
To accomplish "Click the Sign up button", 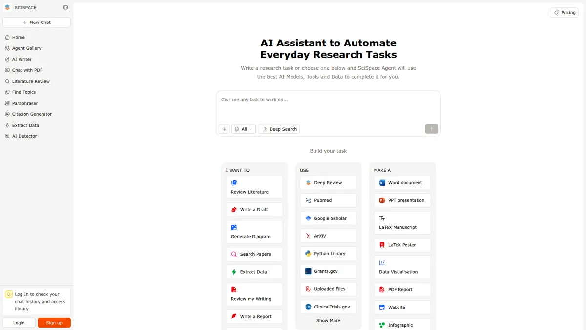I will point(54,323).
